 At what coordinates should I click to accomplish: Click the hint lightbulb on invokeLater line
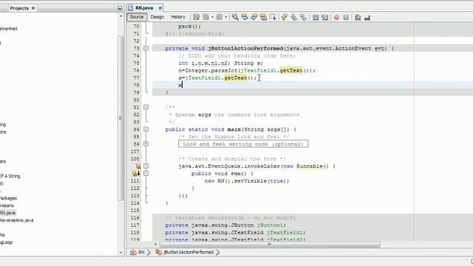pos(138,166)
